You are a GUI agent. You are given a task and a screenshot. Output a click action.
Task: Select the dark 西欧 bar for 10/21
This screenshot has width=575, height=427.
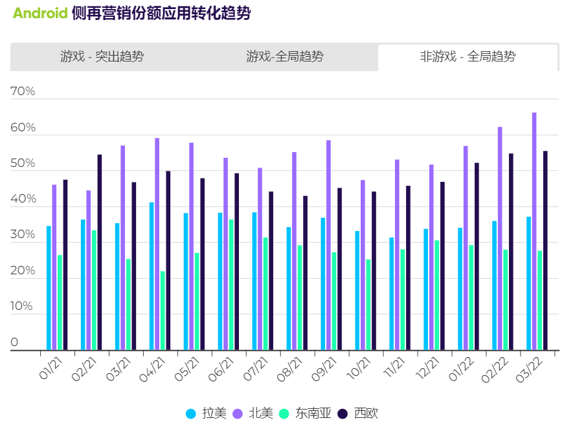click(374, 271)
